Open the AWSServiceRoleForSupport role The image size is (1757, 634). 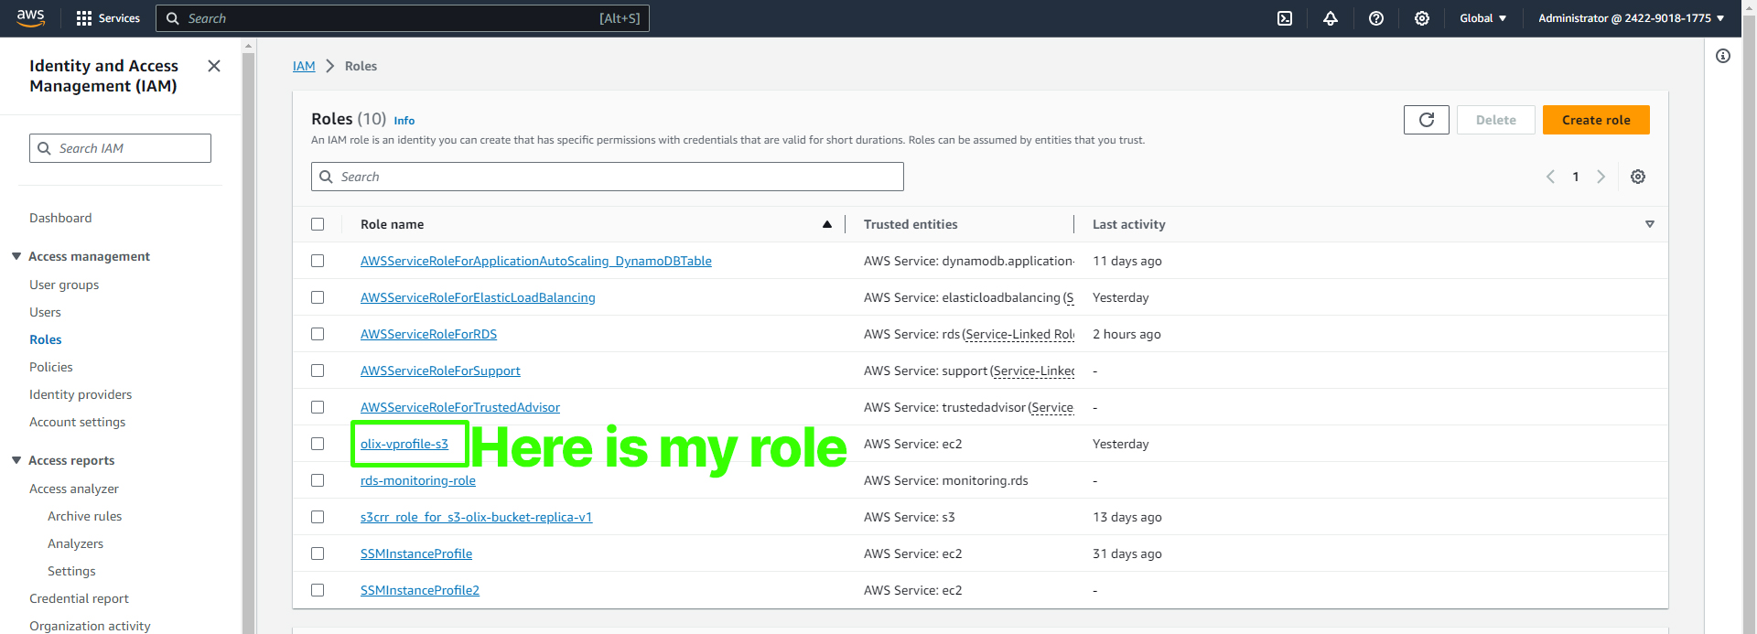point(440,371)
